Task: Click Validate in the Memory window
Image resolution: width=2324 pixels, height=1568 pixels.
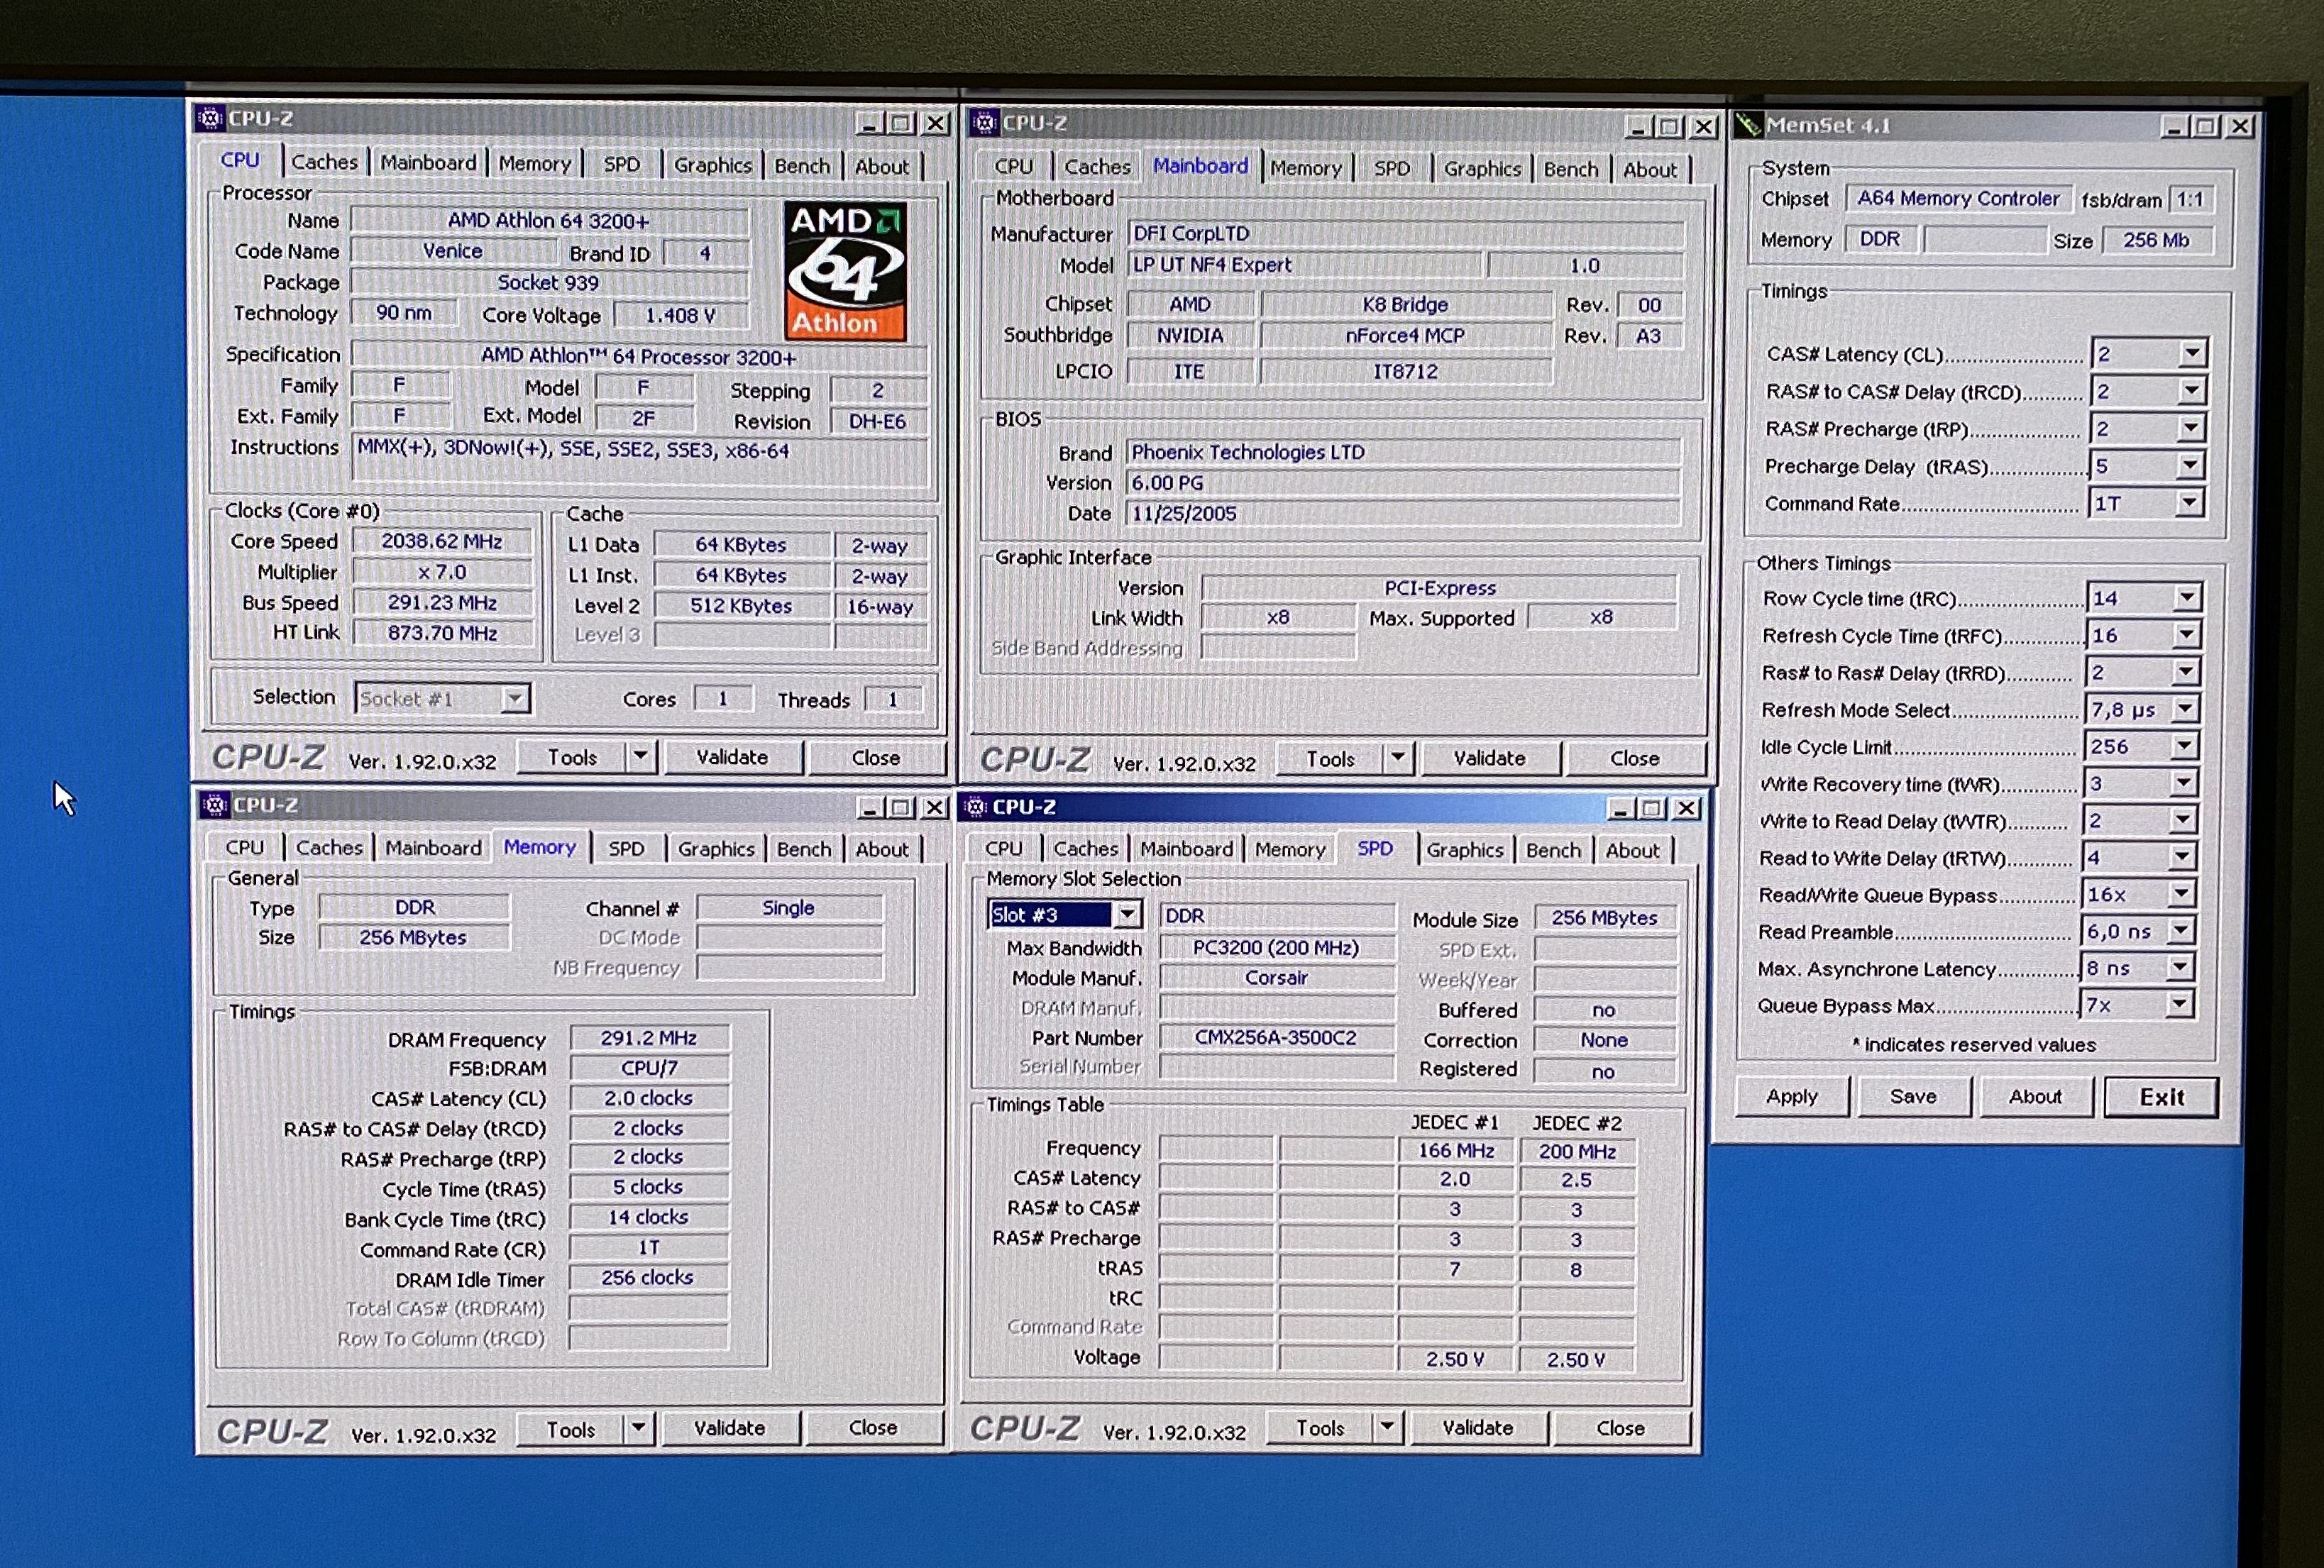Action: [x=729, y=1428]
